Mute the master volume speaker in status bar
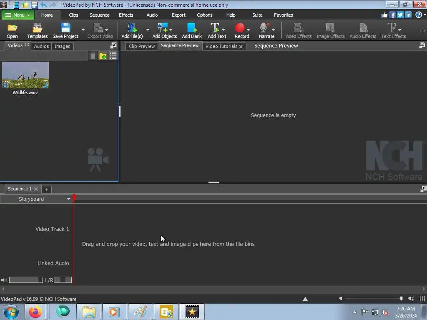Image resolution: width=427 pixels, height=320 pixels. tap(340, 298)
